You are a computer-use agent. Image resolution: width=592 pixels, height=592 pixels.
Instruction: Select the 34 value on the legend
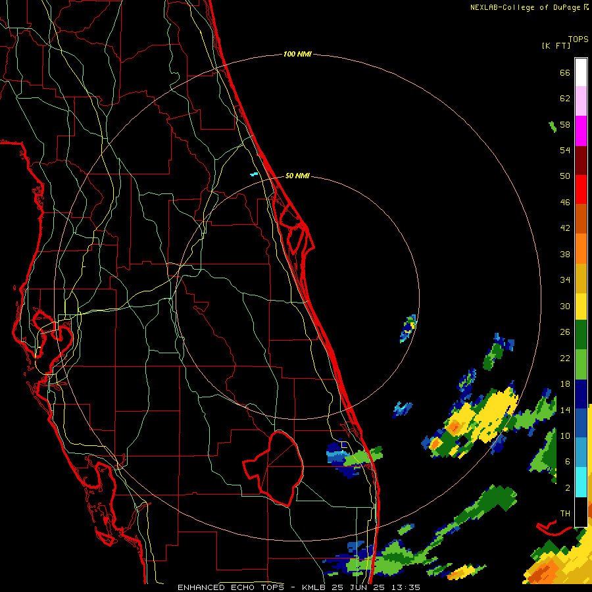coord(565,280)
